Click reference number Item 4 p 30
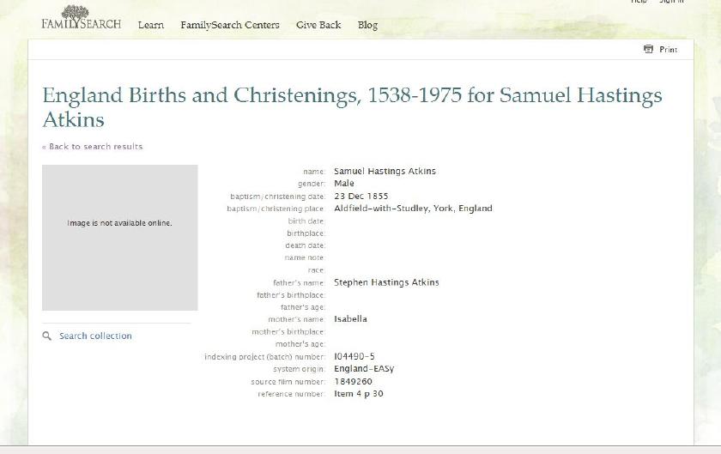Viewport: 721px width, 454px height. [358, 394]
